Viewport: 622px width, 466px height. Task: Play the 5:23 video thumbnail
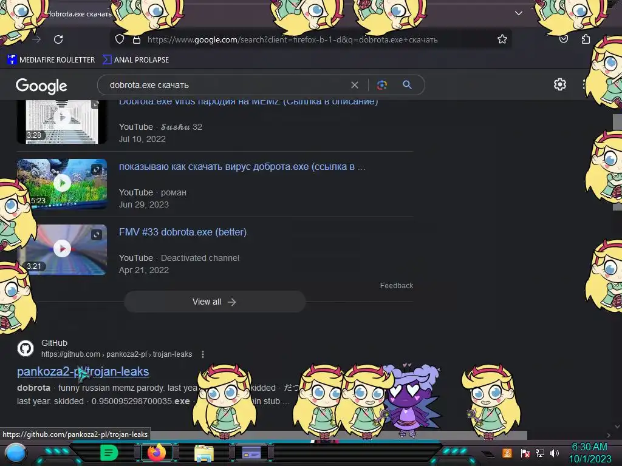click(62, 184)
